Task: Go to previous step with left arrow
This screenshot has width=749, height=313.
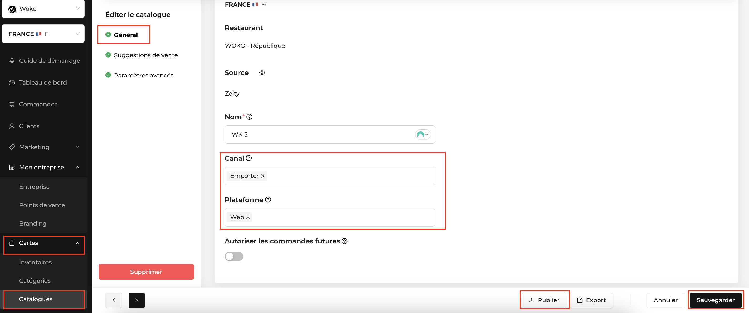Action: (113, 300)
